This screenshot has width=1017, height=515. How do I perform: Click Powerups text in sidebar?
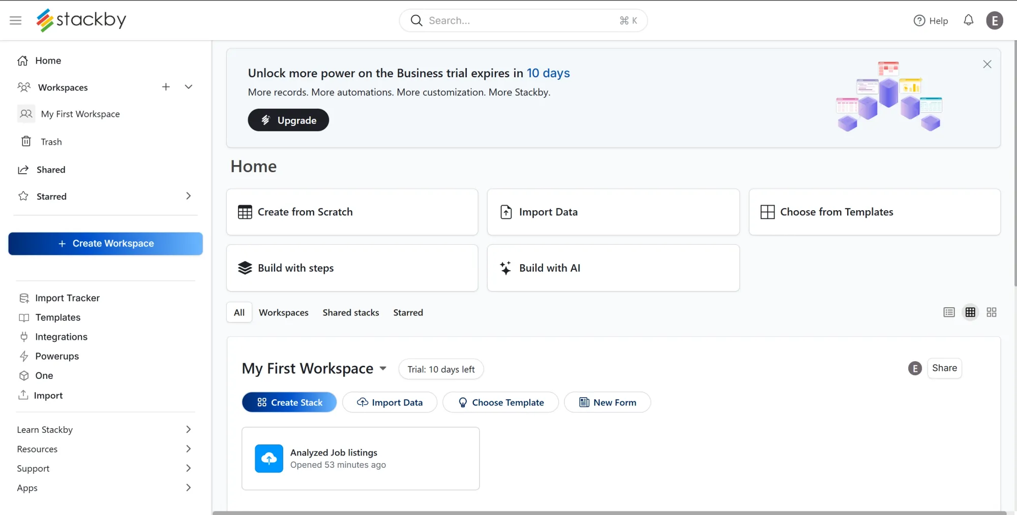[x=57, y=356]
